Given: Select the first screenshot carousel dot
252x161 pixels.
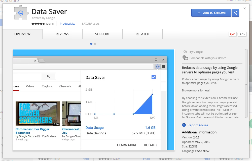Looking at the screenshot, I should pos(91,44).
